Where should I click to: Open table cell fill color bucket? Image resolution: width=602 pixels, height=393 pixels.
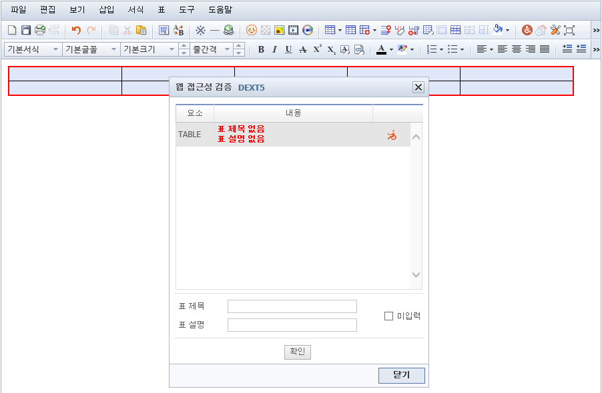pos(498,29)
